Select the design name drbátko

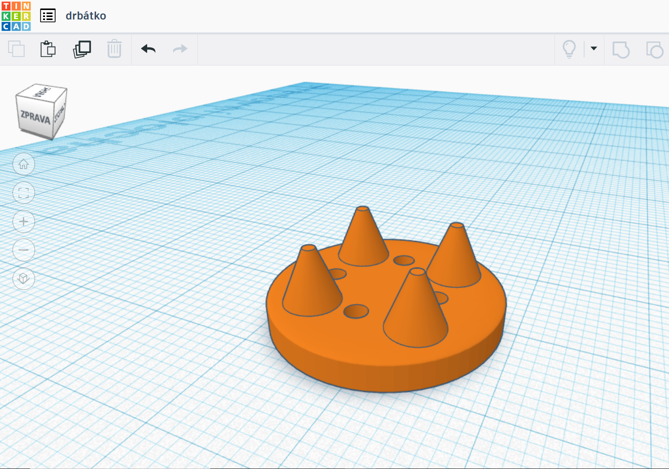pyautogui.click(x=86, y=16)
